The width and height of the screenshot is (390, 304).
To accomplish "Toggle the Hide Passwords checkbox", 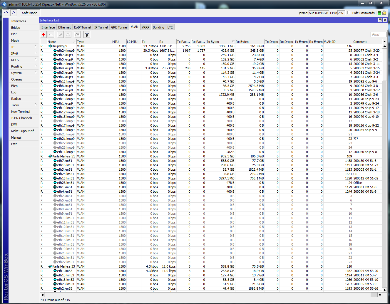I will tap(349, 13).
